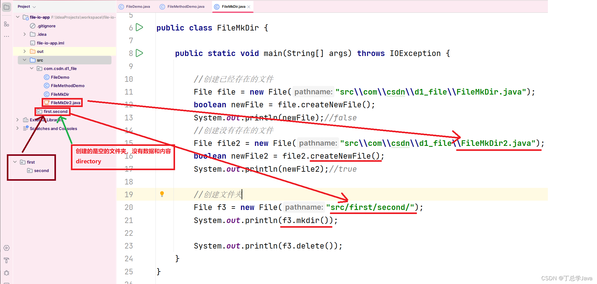This screenshot has width=597, height=284.
Task: Click the More Tool Windows ellipsis icon
Action: click(x=7, y=36)
